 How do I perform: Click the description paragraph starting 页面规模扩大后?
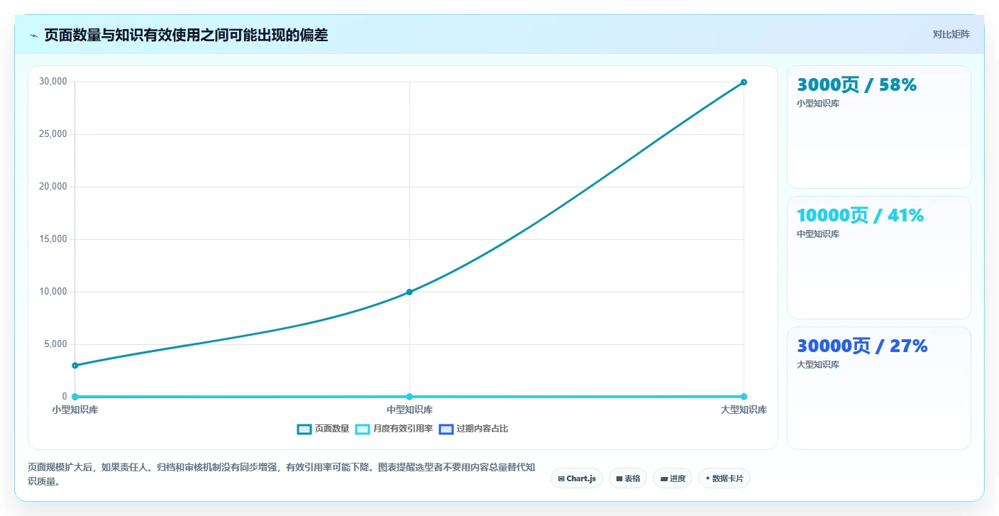tap(282, 475)
